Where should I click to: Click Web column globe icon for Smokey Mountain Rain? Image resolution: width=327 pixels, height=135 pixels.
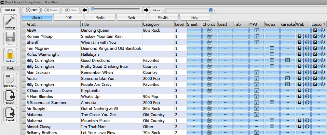(307, 36)
